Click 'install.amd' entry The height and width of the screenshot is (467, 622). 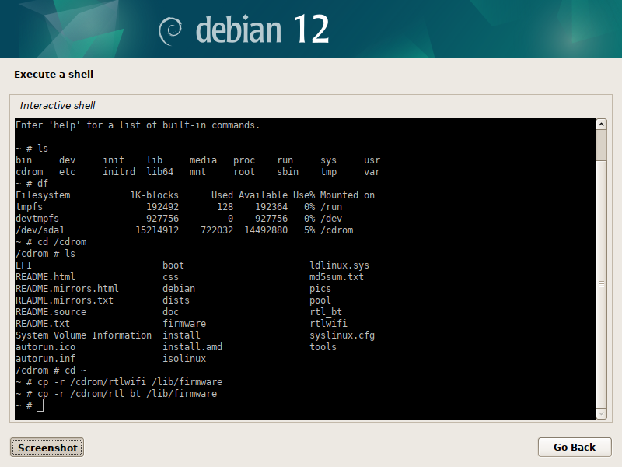(x=192, y=346)
